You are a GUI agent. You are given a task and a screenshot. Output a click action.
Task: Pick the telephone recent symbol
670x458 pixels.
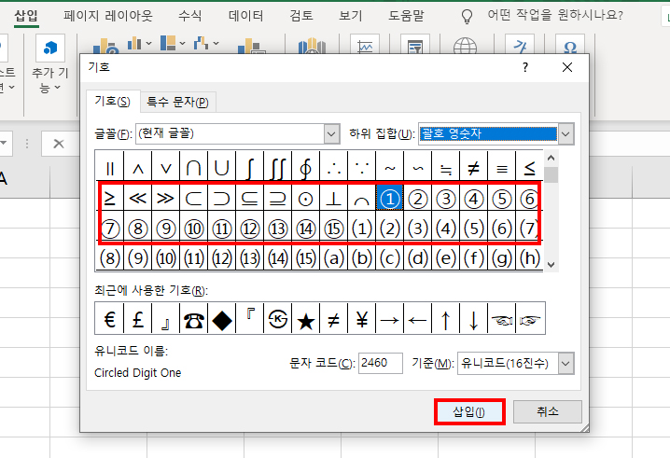pos(194,319)
